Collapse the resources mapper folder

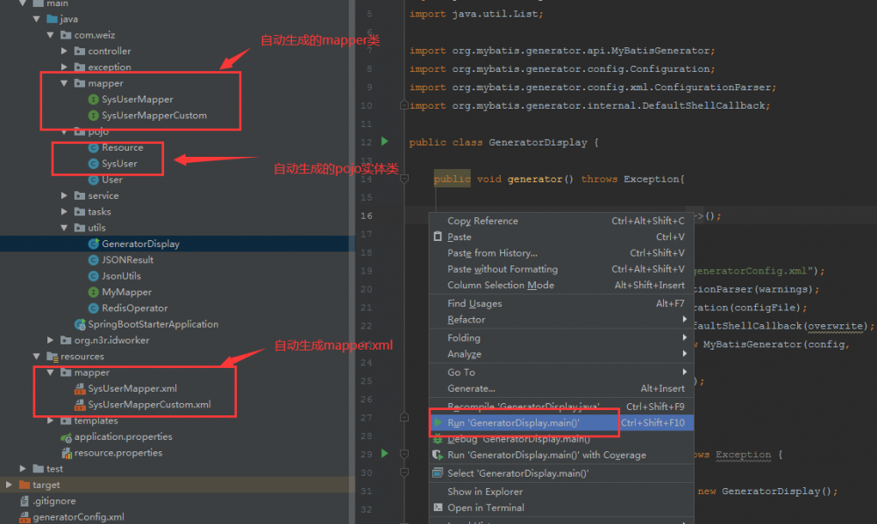point(51,372)
